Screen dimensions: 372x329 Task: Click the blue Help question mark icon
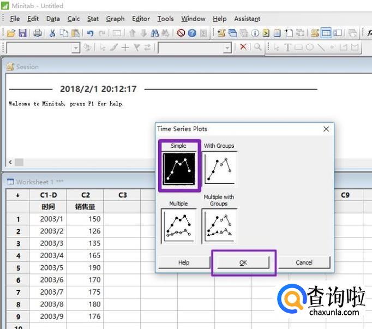coord(192,33)
